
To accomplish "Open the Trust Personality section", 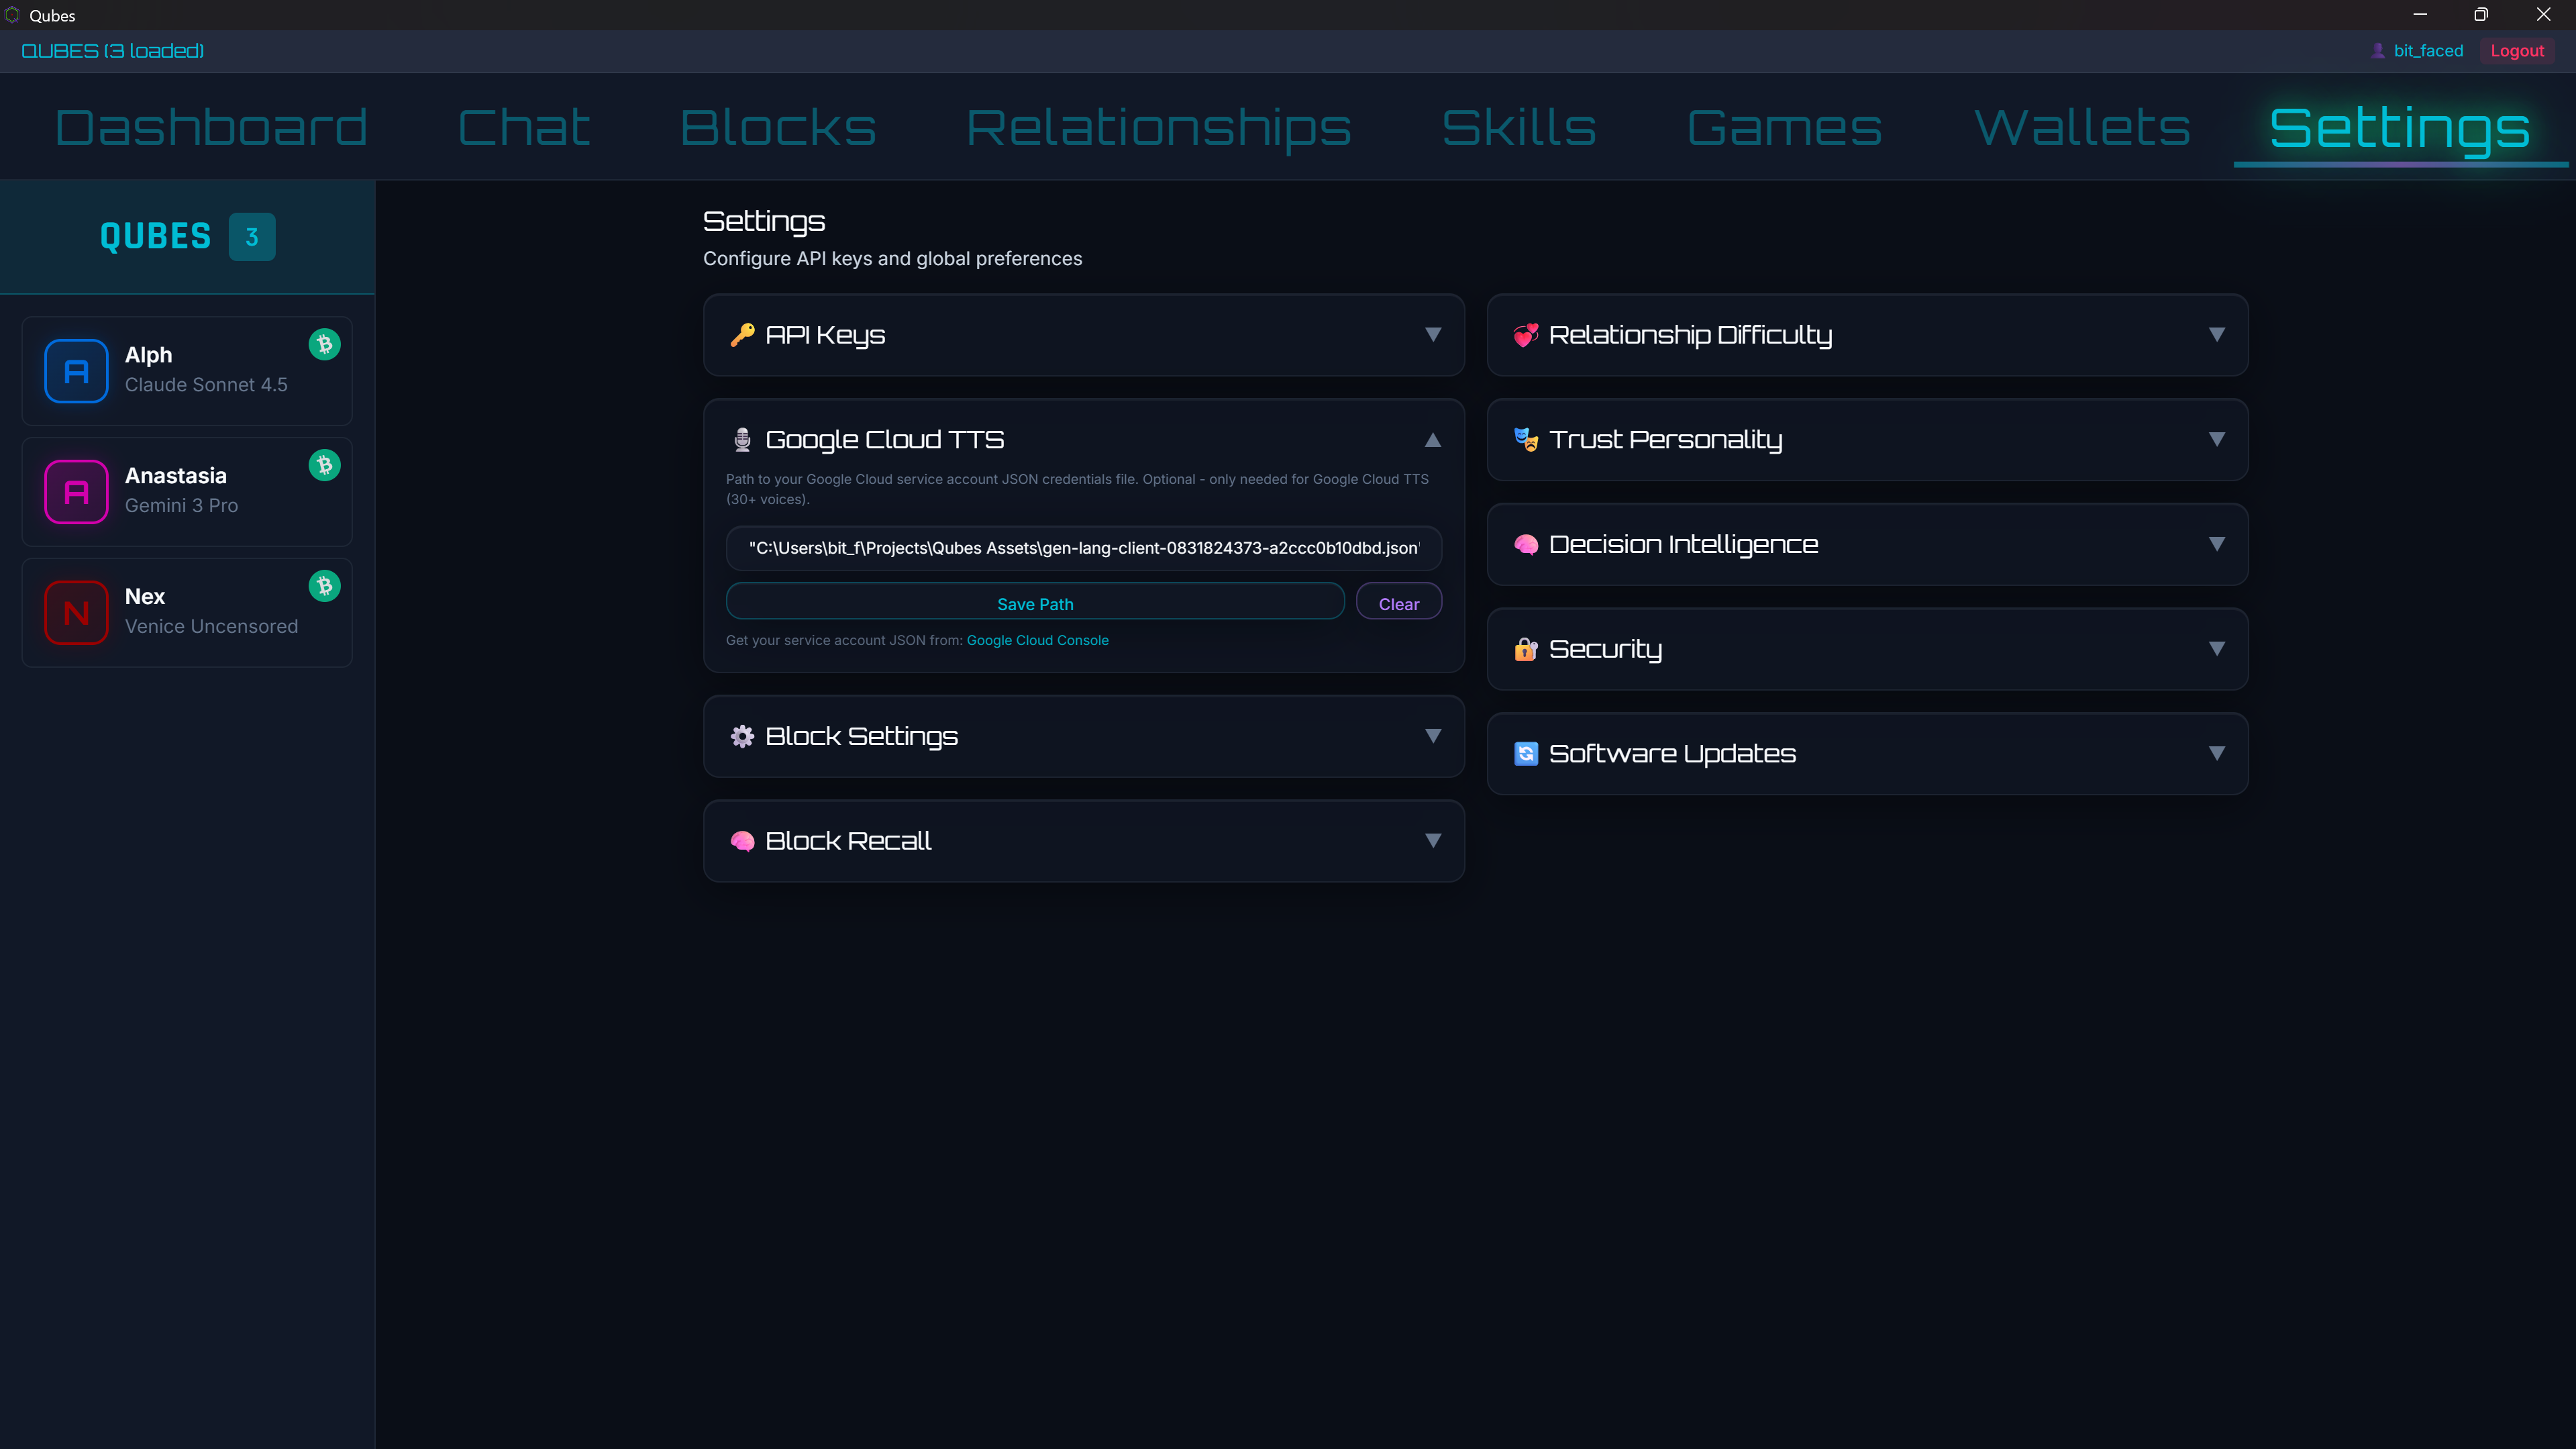I will pos(2216,440).
